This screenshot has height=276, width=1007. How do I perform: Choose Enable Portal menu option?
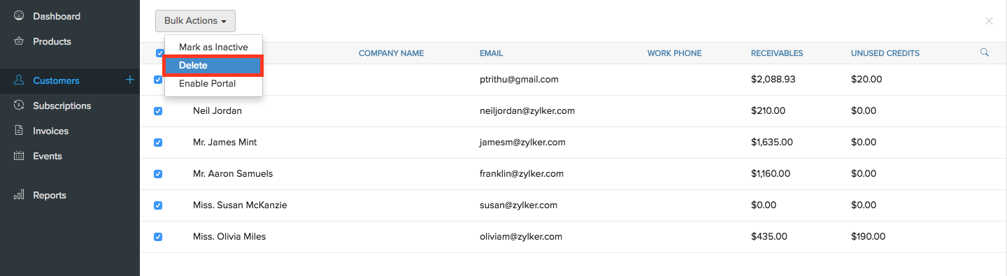213,83
